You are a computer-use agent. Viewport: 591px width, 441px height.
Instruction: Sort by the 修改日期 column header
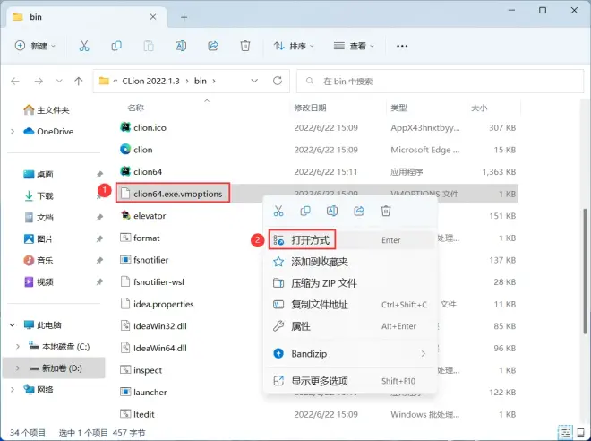click(310, 108)
